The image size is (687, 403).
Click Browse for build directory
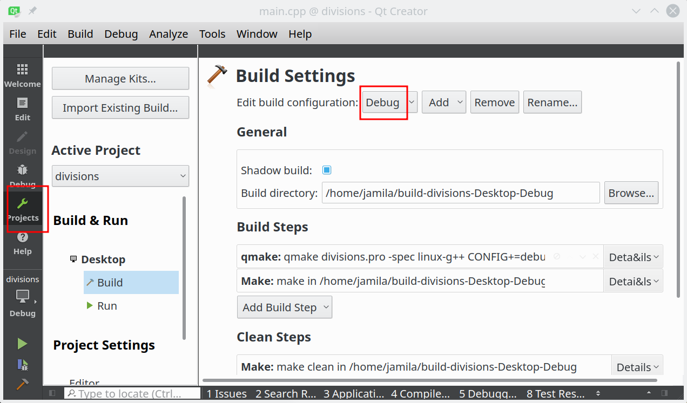click(x=631, y=193)
